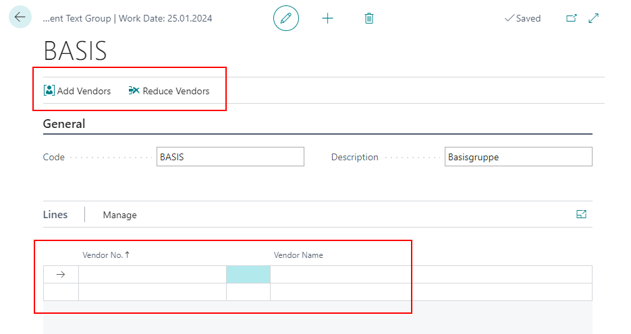Open the page in a new window
Viewport: 631px width, 334px height.
[x=571, y=18]
